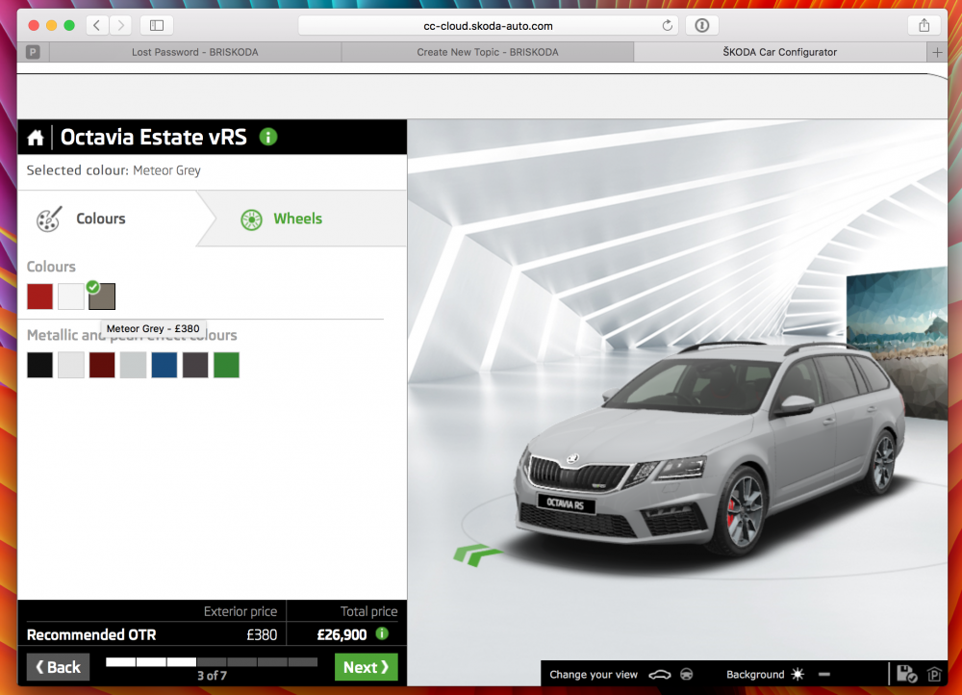Pick the blue metallic swatch
Screen dimensions: 962x695
(165, 365)
